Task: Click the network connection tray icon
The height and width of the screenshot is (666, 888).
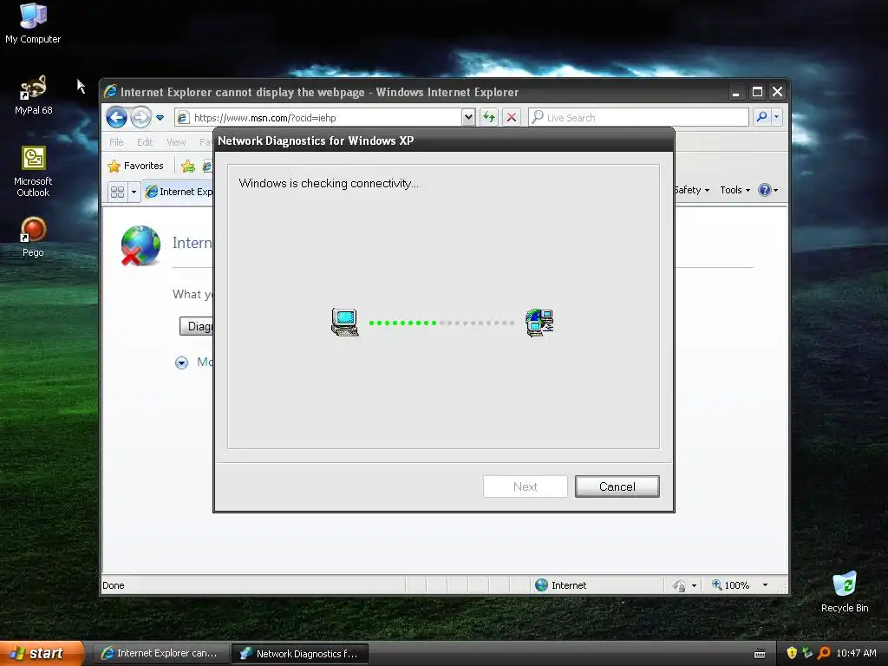Action: point(807,653)
